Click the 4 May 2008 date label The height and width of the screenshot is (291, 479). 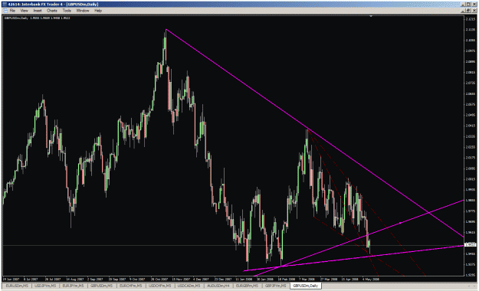[x=371, y=279]
